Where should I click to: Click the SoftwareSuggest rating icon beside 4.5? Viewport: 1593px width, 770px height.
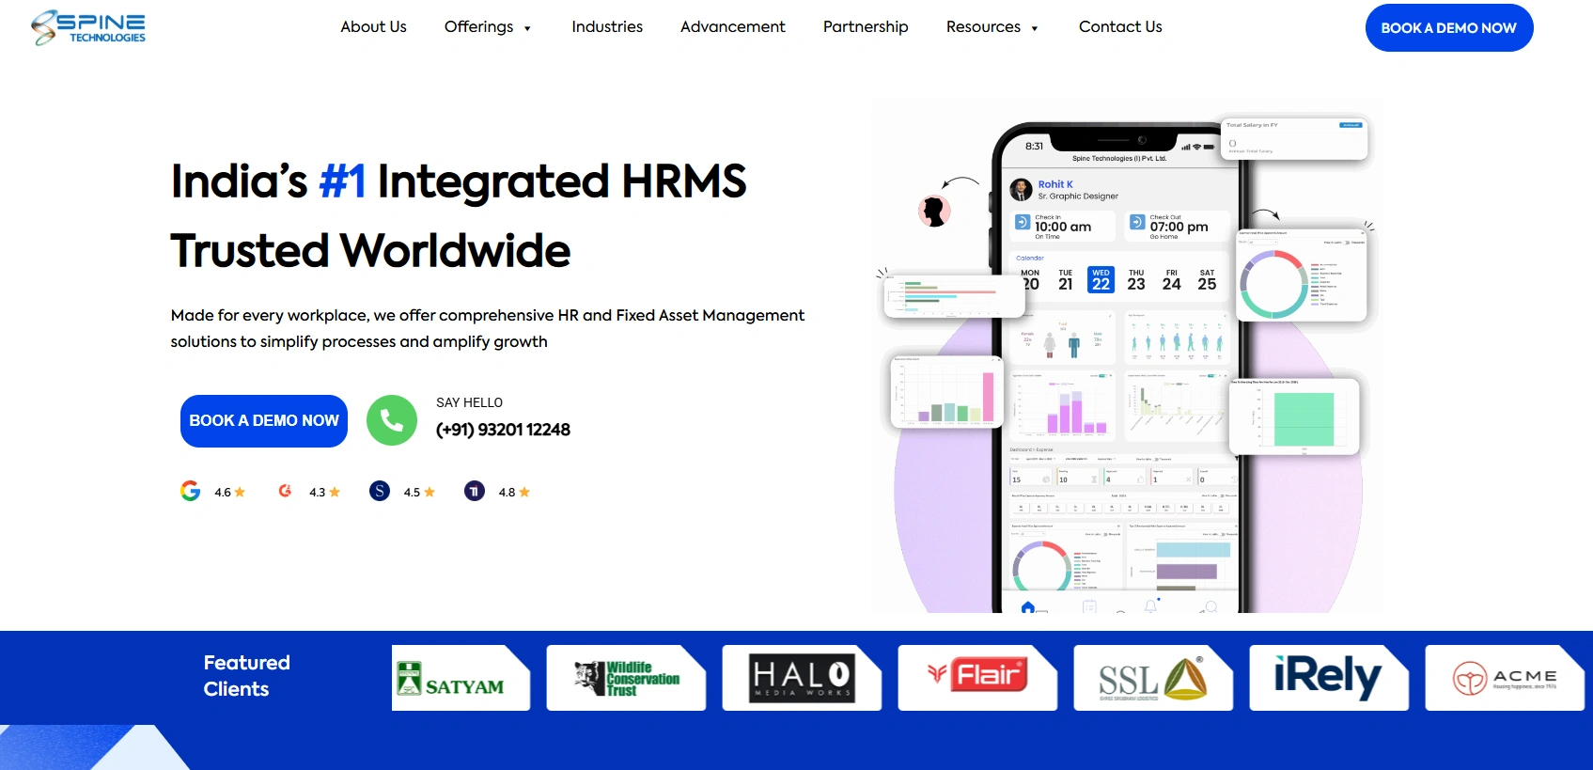[380, 491]
